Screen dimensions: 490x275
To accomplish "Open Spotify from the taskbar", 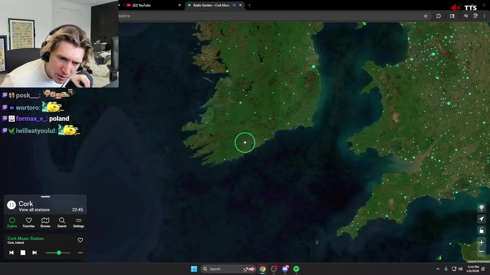I will (296, 269).
